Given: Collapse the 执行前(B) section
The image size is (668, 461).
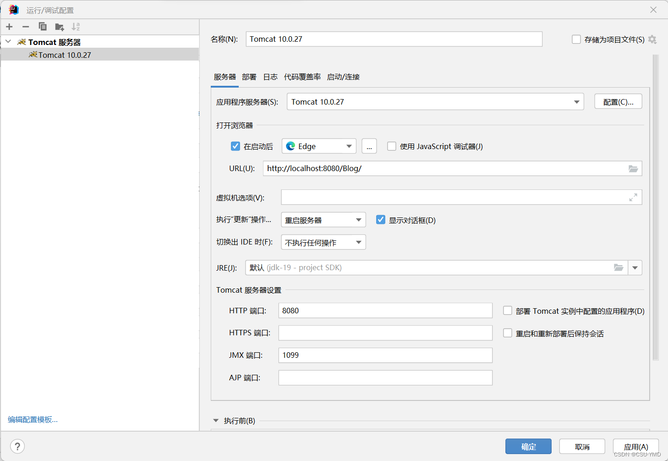Looking at the screenshot, I should [216, 421].
